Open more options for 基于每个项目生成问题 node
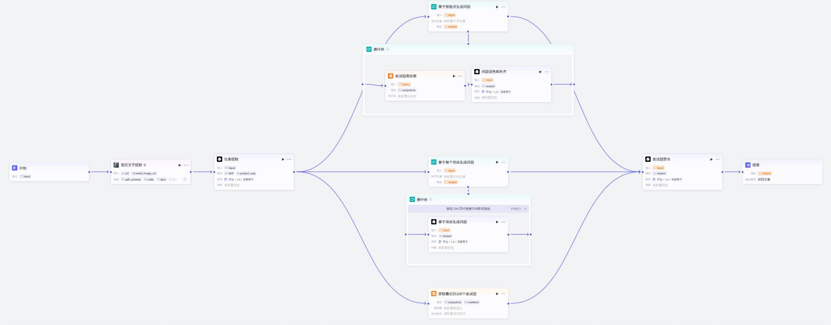The image size is (831, 325). [x=503, y=162]
